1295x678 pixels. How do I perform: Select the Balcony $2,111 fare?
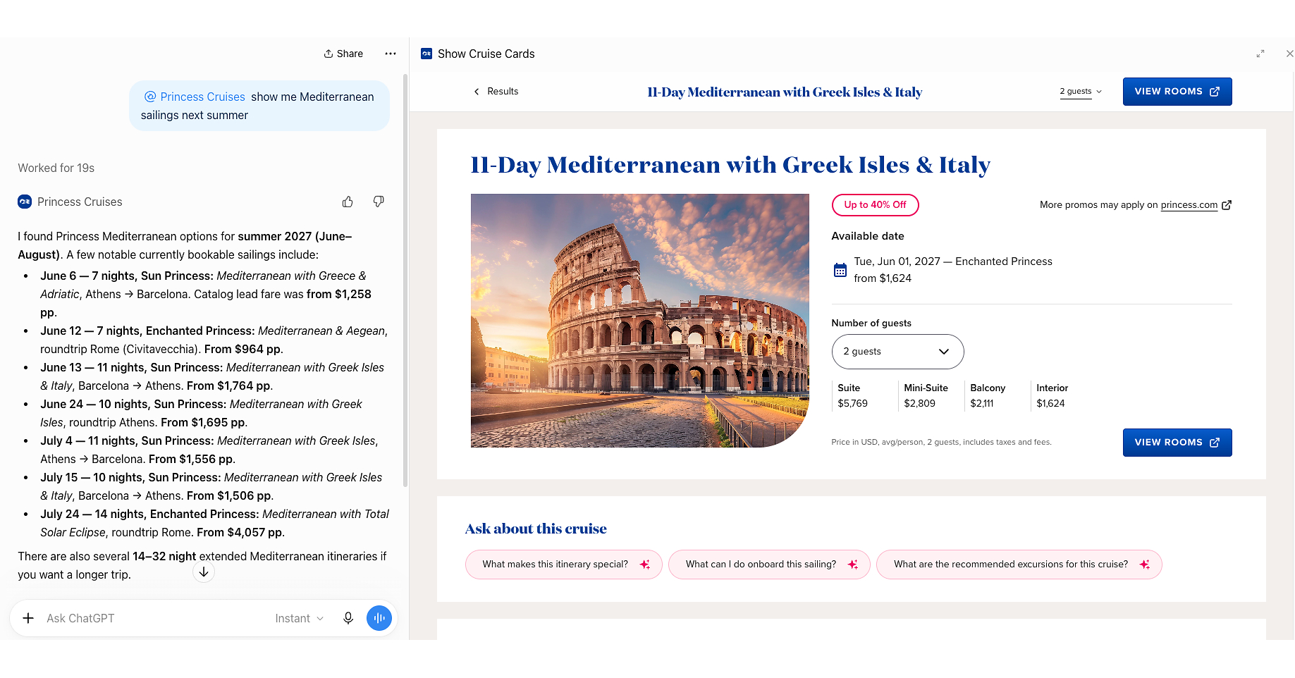[988, 395]
